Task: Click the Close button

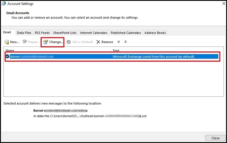Action: pos(215,138)
